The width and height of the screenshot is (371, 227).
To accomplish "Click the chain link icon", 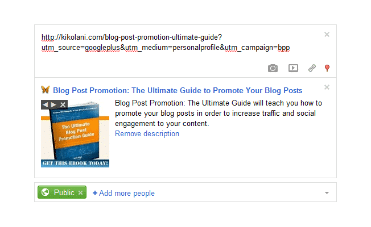I will click(x=312, y=68).
